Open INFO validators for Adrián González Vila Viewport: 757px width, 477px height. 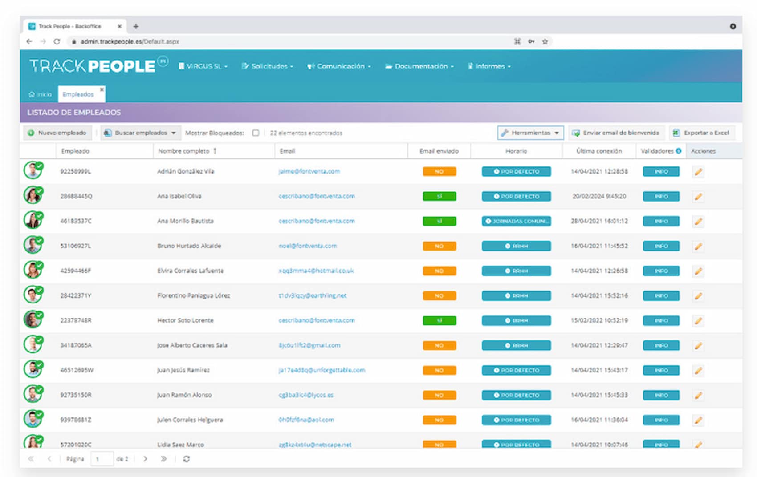pyautogui.click(x=661, y=172)
